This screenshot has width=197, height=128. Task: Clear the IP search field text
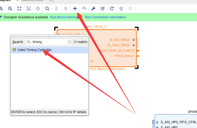[69, 42]
